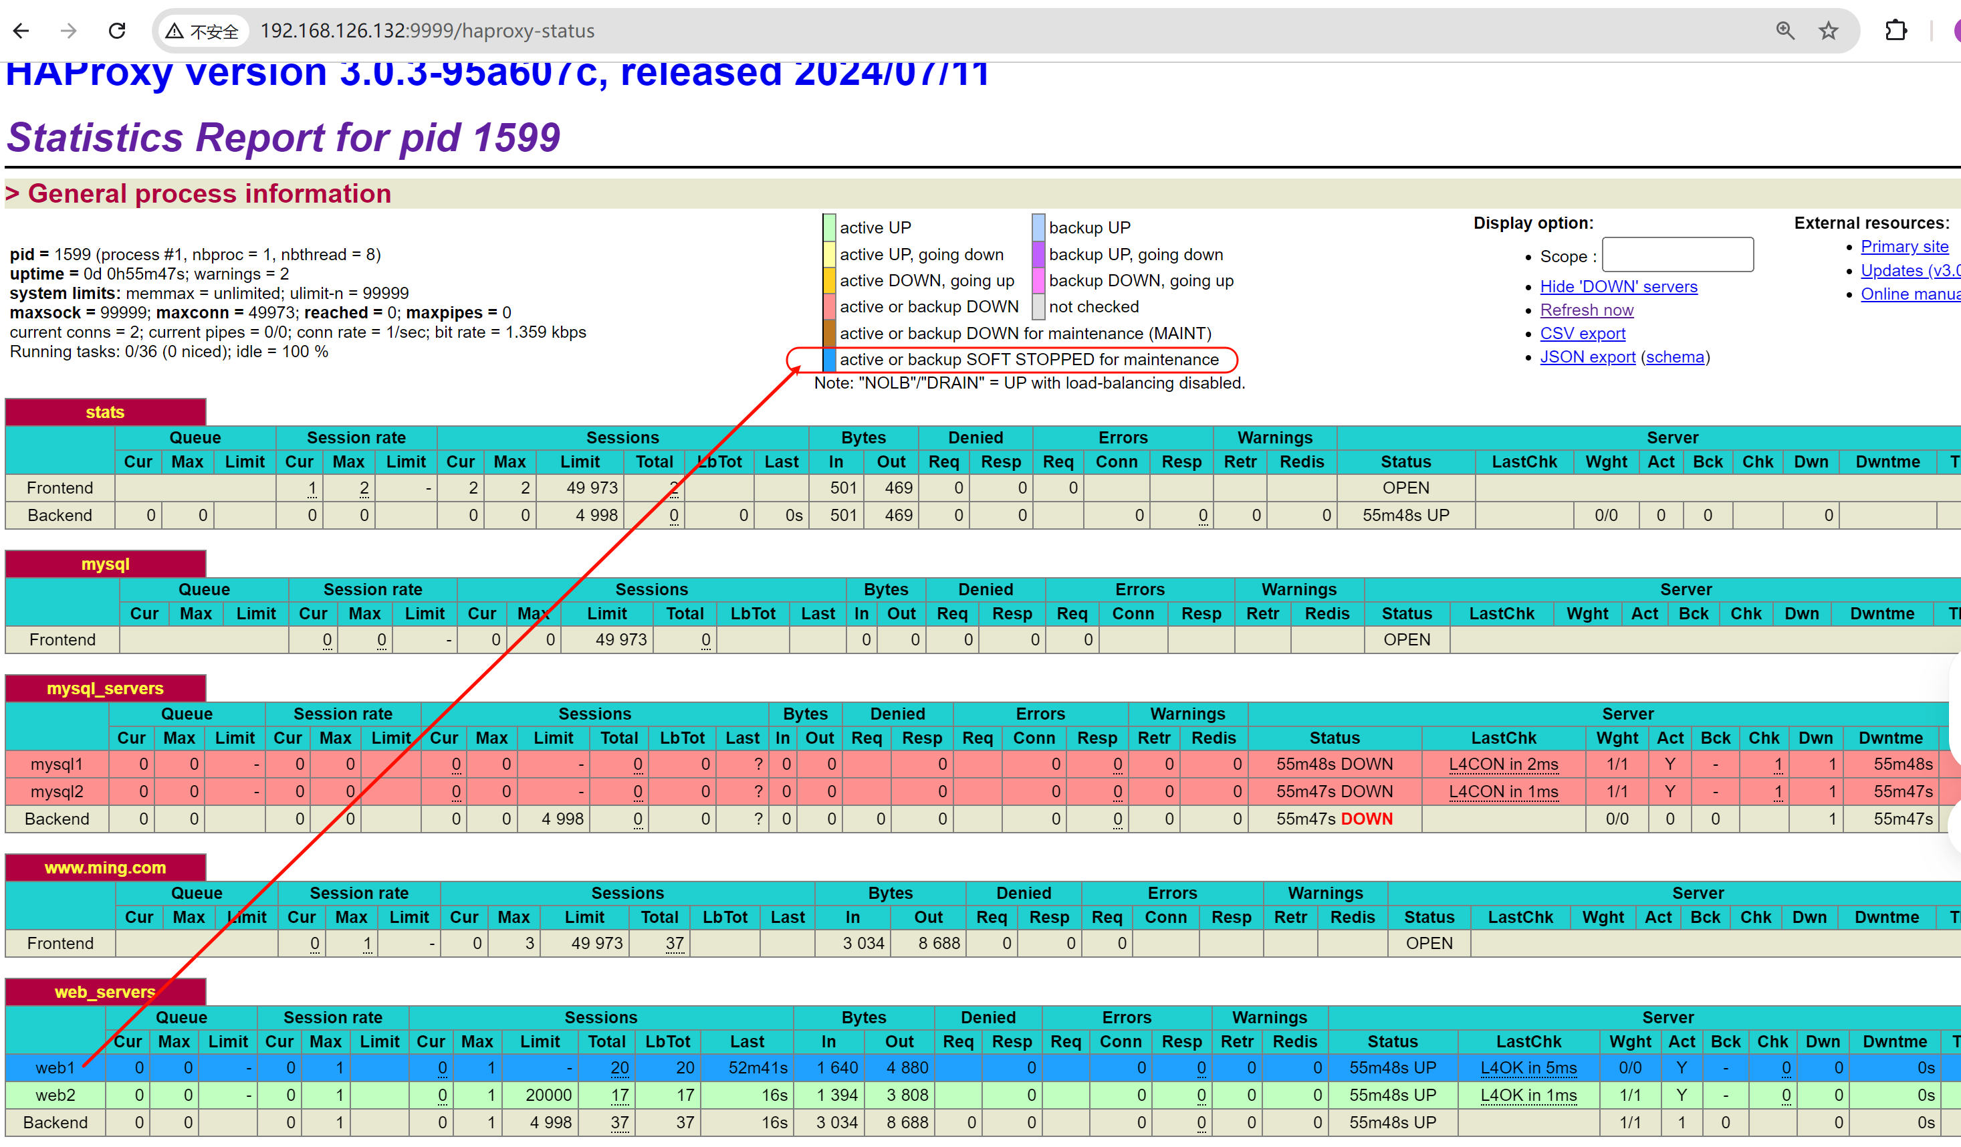Click the address bar URL

pos(427,31)
